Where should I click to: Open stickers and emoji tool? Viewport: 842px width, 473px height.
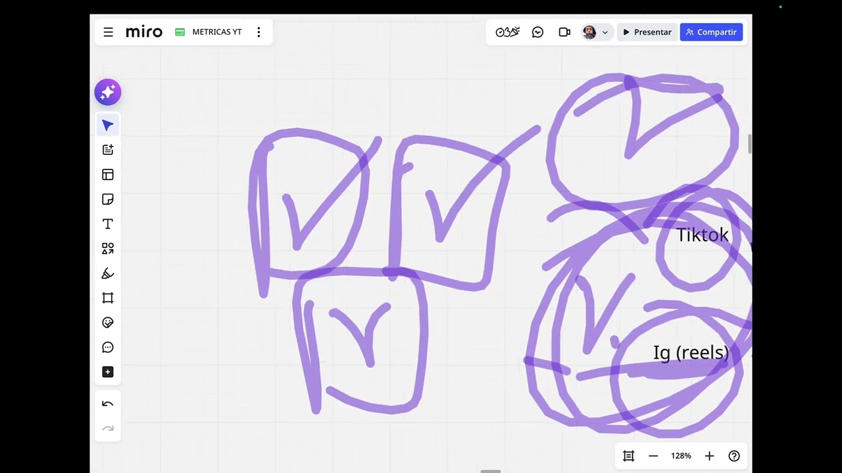point(108,323)
